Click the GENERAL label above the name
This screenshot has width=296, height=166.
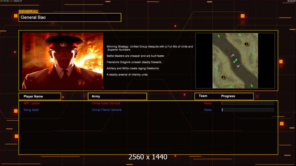pyautogui.click(x=28, y=11)
